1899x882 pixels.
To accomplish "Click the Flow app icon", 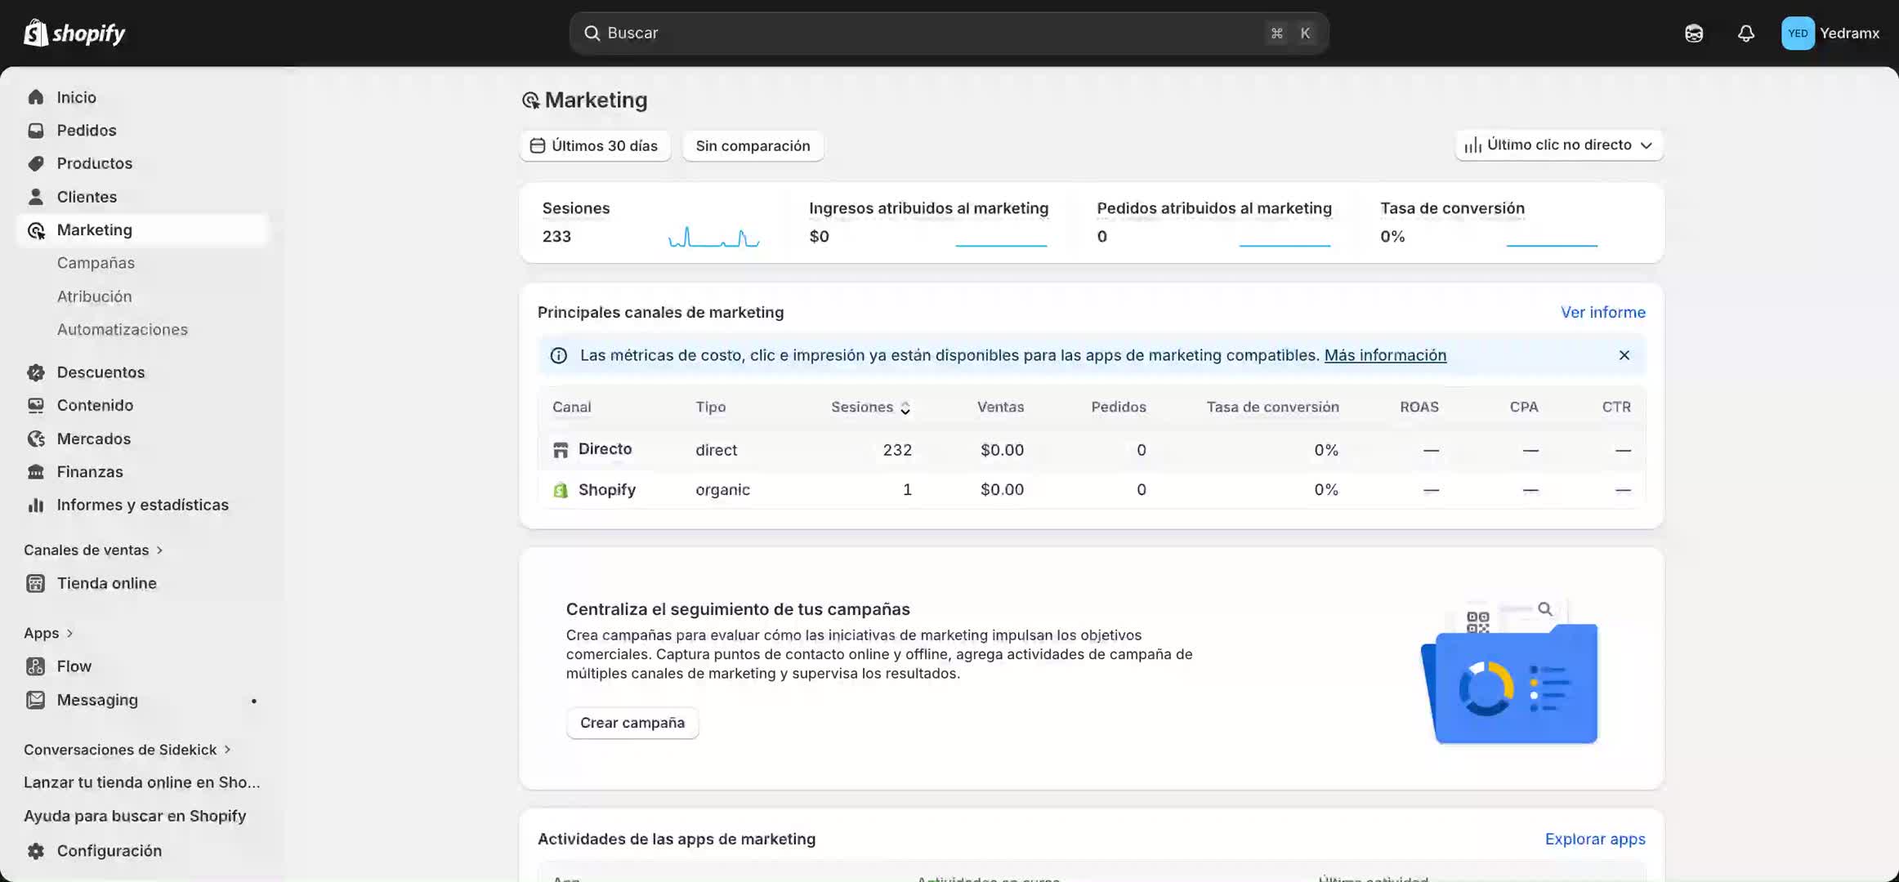I will click(35, 666).
